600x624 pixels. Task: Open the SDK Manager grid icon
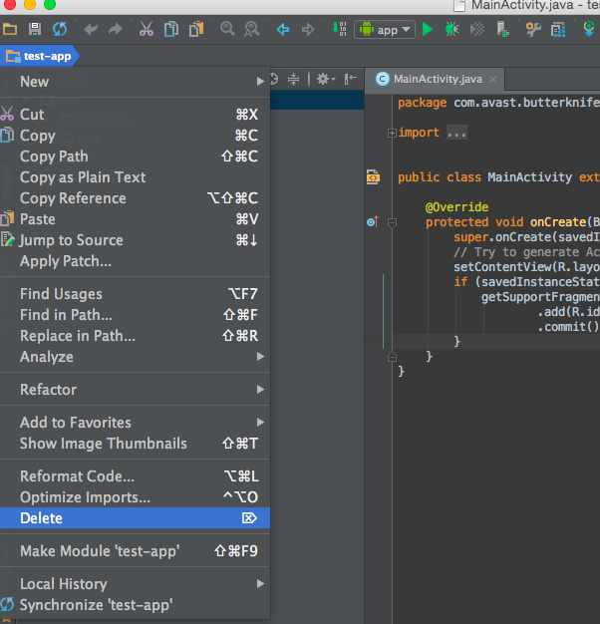(x=558, y=29)
